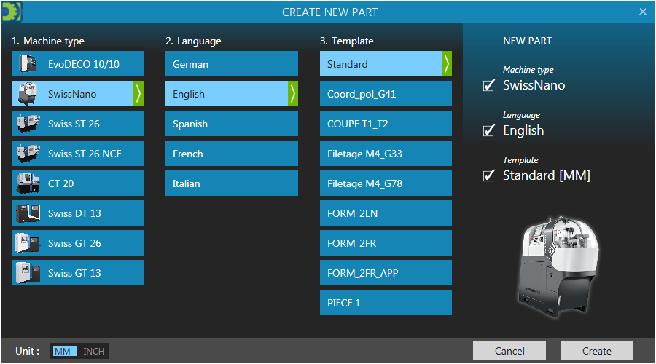Image resolution: width=656 pixels, height=364 pixels.
Task: Click the SwissNano label in New Part summary
Action: click(x=534, y=85)
